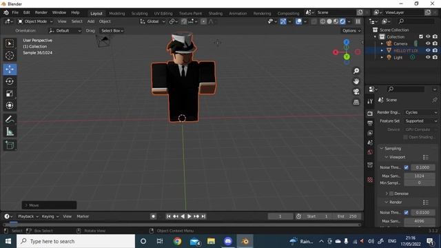The image size is (441, 248).
Task: Open the Options popover
Action: click(351, 30)
